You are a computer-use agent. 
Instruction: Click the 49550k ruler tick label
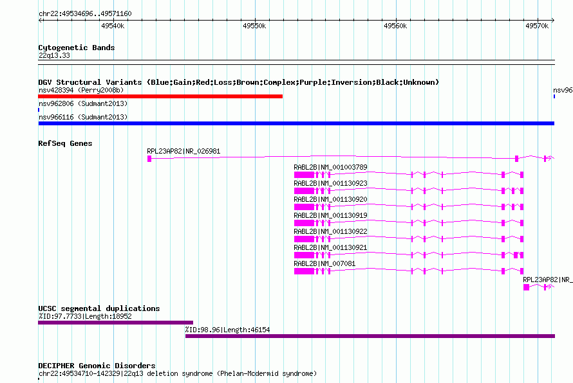254,26
